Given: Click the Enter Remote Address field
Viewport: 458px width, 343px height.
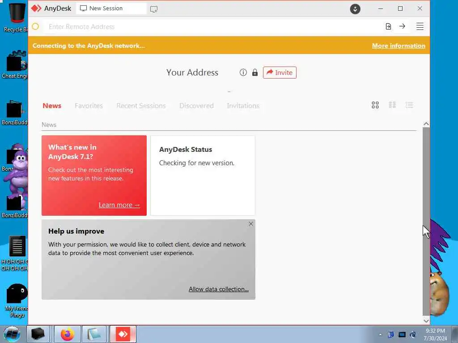Looking at the screenshot, I should [x=213, y=26].
